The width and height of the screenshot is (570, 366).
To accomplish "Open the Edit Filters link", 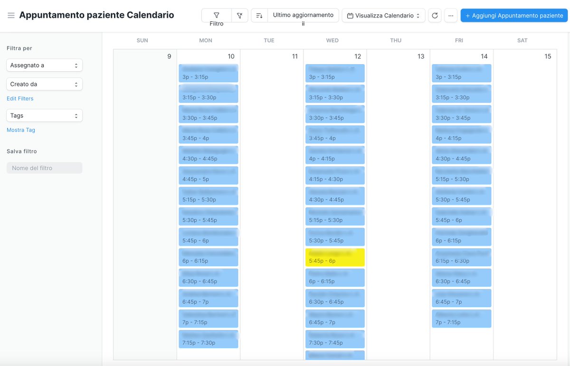I will tap(20, 99).
